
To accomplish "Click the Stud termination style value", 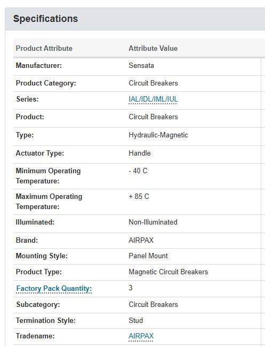I will pyautogui.click(x=136, y=320).
